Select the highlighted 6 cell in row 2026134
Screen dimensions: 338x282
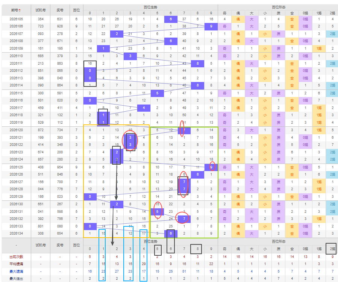click(171, 233)
